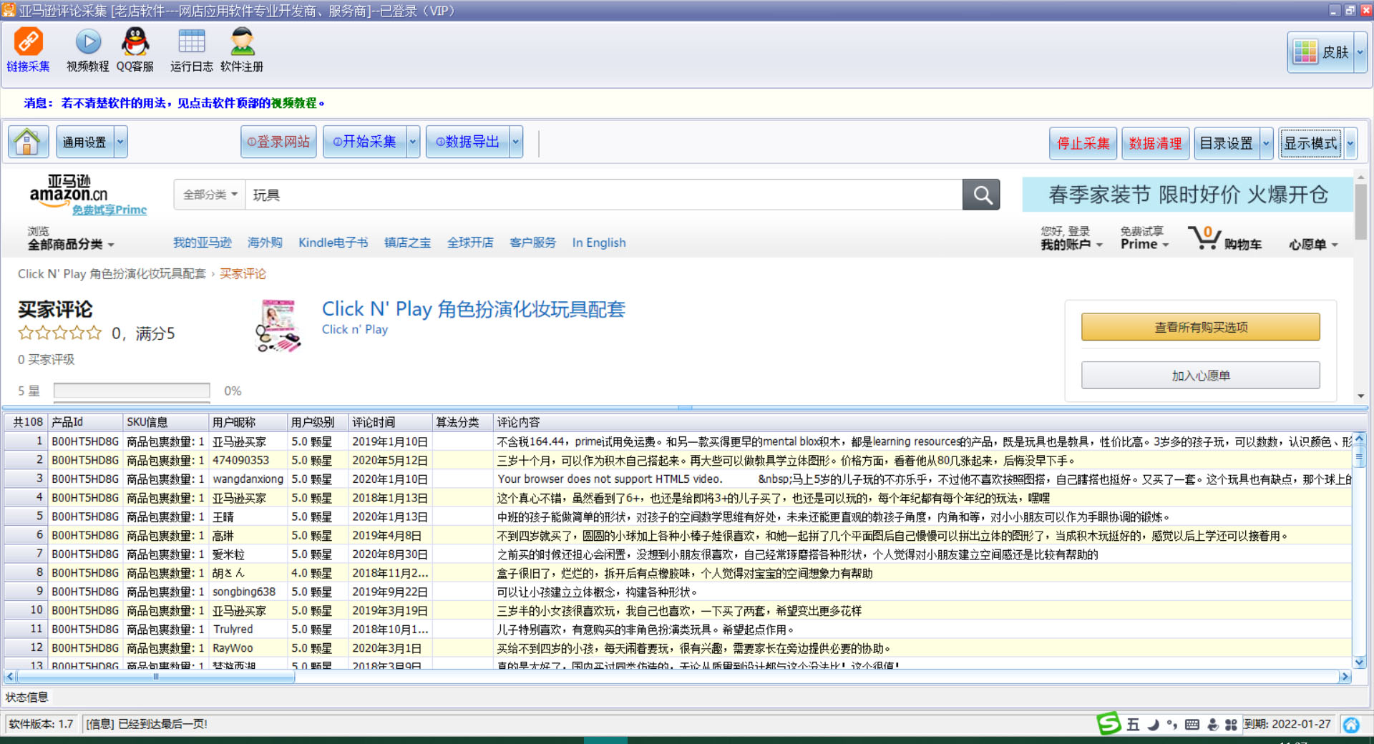Click the 5 星 rating progress bar

pyautogui.click(x=132, y=391)
